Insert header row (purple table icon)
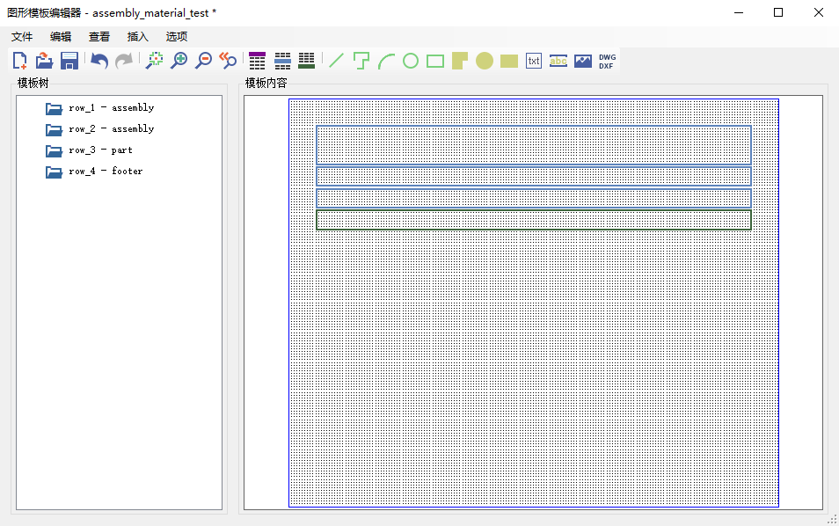The width and height of the screenshot is (839, 526). [x=258, y=61]
